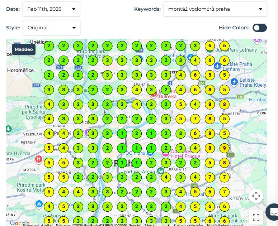Open the Date dropdown

[51, 9]
